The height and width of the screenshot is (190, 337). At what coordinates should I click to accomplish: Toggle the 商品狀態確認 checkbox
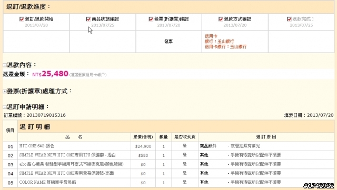coord(88,19)
